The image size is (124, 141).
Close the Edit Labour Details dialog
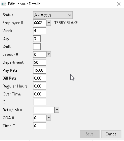coord(119,4)
